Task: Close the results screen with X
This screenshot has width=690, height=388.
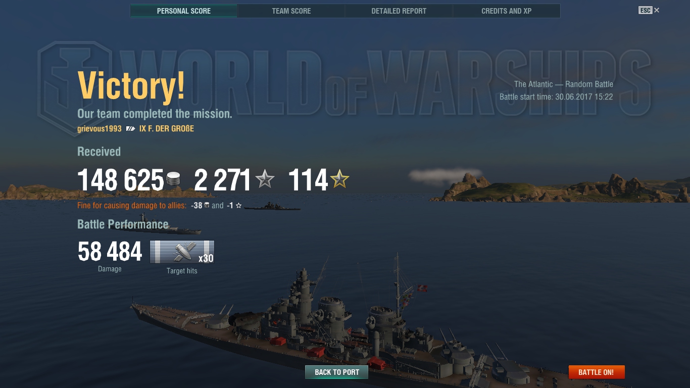Action: click(x=657, y=10)
